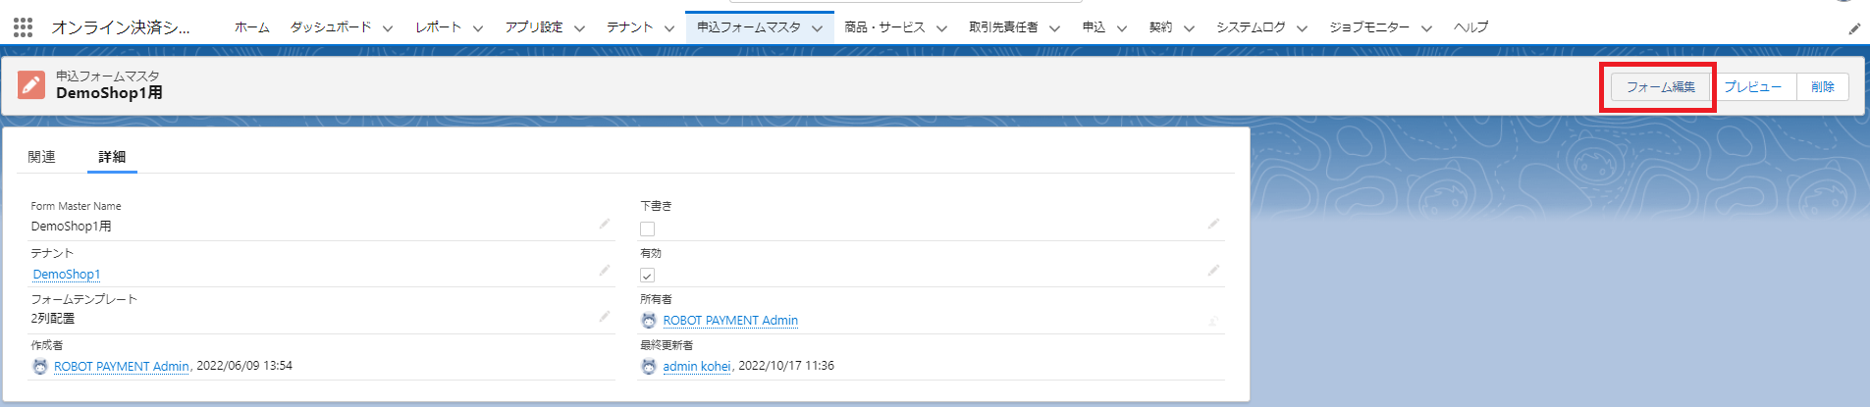Image resolution: width=1870 pixels, height=407 pixels.
Task: Open the DemoShop1 tenant link
Action: (67, 275)
